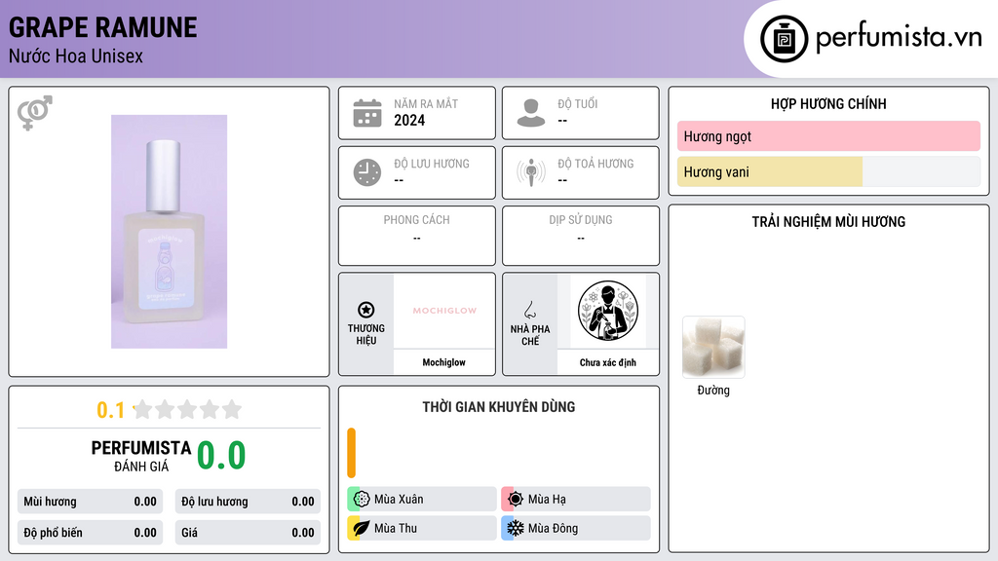
Task: Click the perfumista.vn site name
Action: click(x=899, y=38)
